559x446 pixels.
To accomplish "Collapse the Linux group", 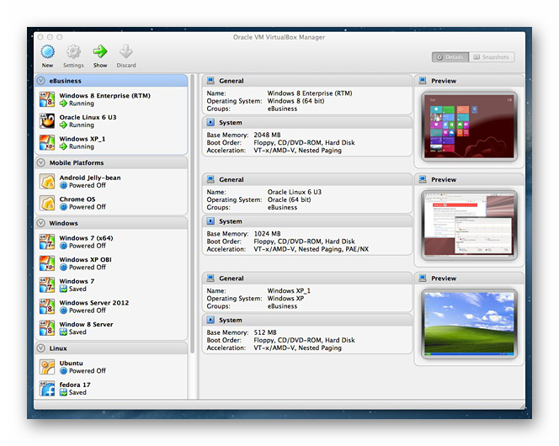I will pyautogui.click(x=41, y=348).
